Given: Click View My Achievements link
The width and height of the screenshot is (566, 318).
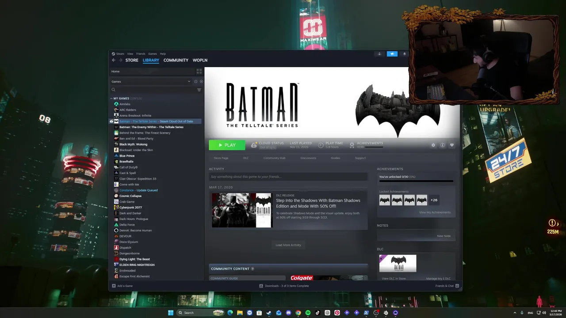Looking at the screenshot, I should [435, 212].
